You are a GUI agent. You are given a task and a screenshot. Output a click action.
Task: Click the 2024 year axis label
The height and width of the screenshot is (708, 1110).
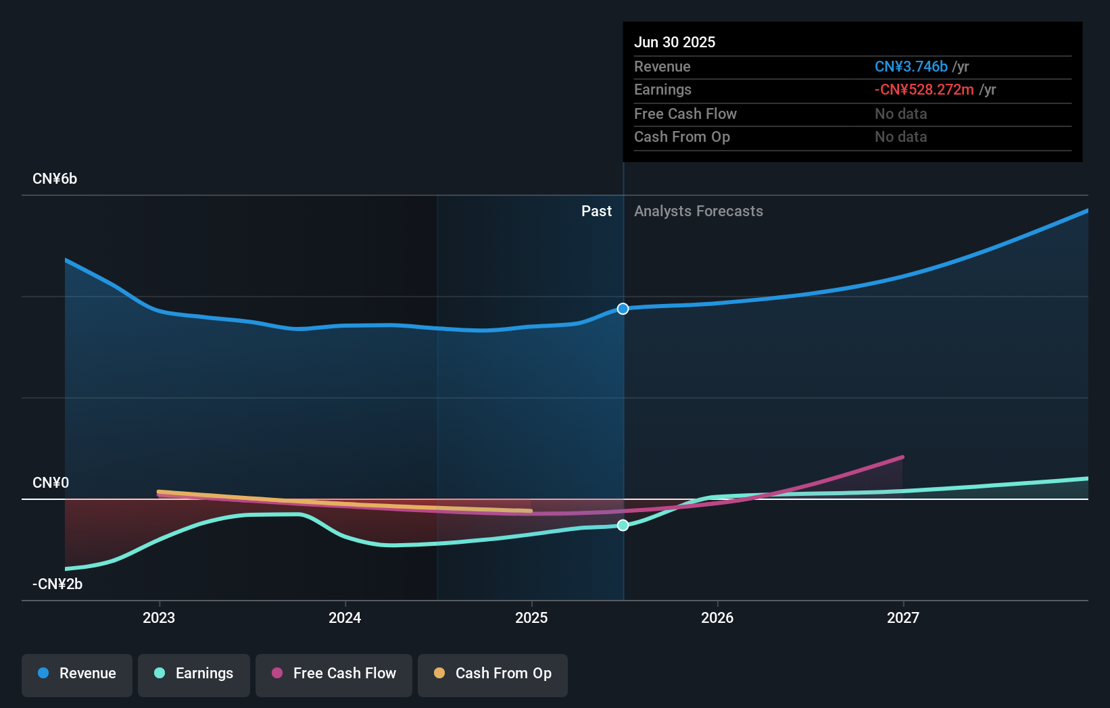pos(345,617)
